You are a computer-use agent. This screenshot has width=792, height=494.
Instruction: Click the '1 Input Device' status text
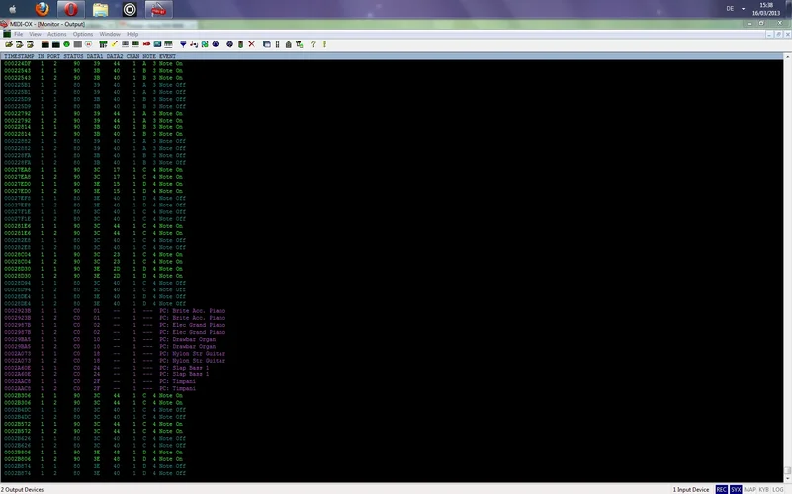pos(691,489)
